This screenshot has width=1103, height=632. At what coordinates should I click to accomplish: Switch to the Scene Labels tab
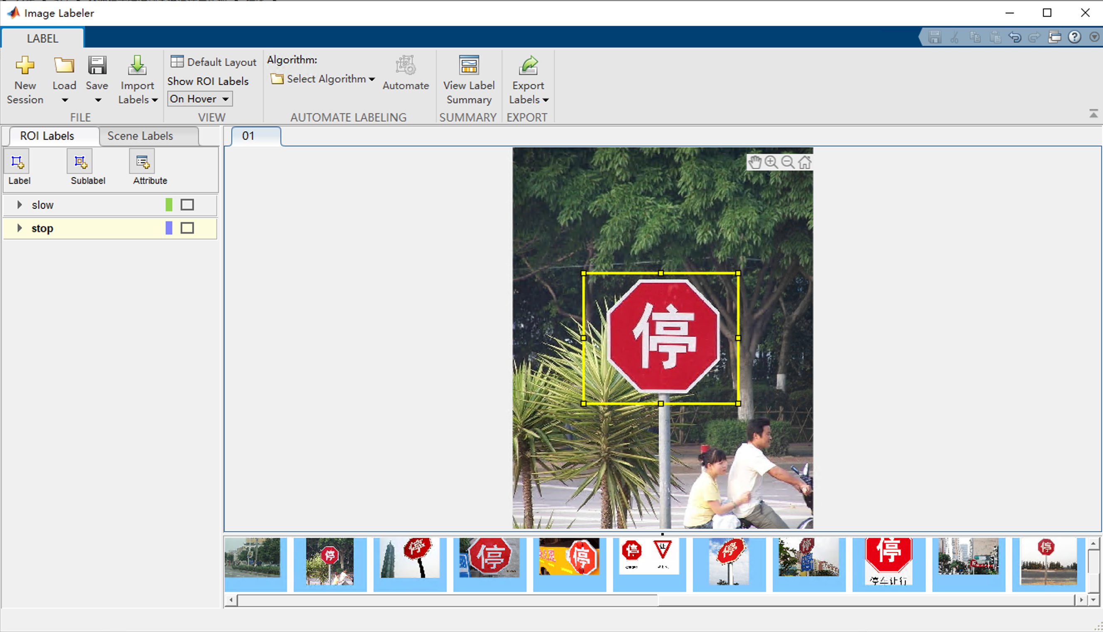coord(140,136)
